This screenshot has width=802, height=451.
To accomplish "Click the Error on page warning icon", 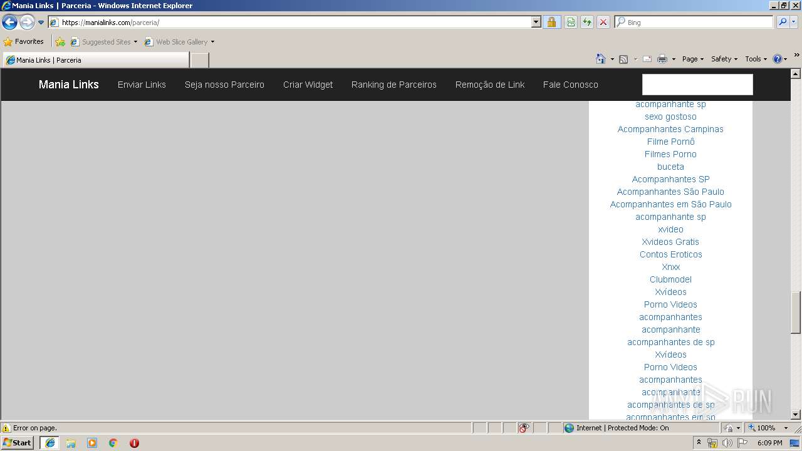I will point(6,428).
